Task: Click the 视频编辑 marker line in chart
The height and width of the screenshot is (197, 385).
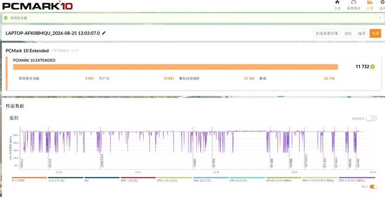Action: tap(290, 148)
